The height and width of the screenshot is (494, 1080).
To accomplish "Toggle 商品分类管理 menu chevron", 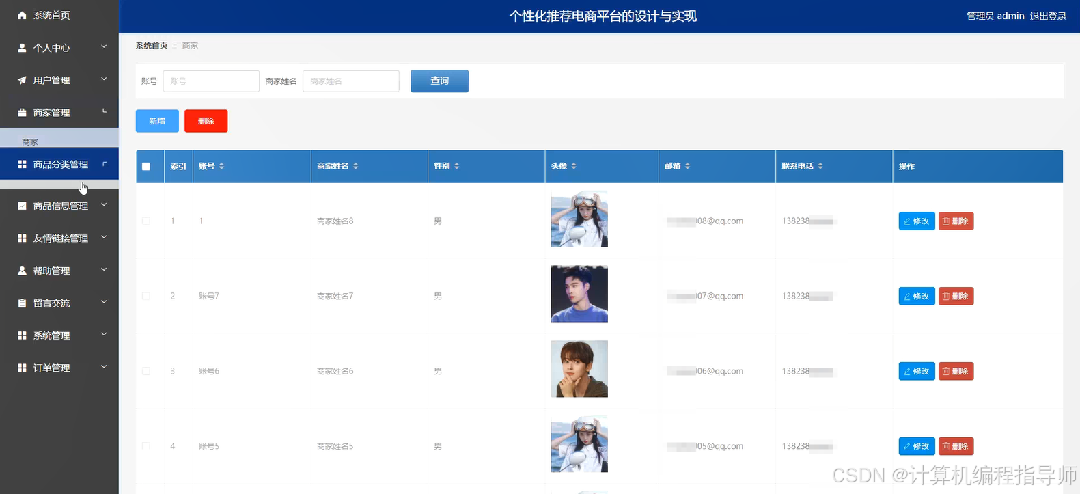I will pyautogui.click(x=105, y=164).
